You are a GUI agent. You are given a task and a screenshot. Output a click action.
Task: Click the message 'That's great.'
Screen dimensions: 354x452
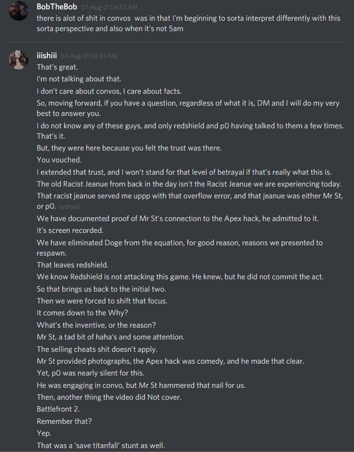(57, 67)
